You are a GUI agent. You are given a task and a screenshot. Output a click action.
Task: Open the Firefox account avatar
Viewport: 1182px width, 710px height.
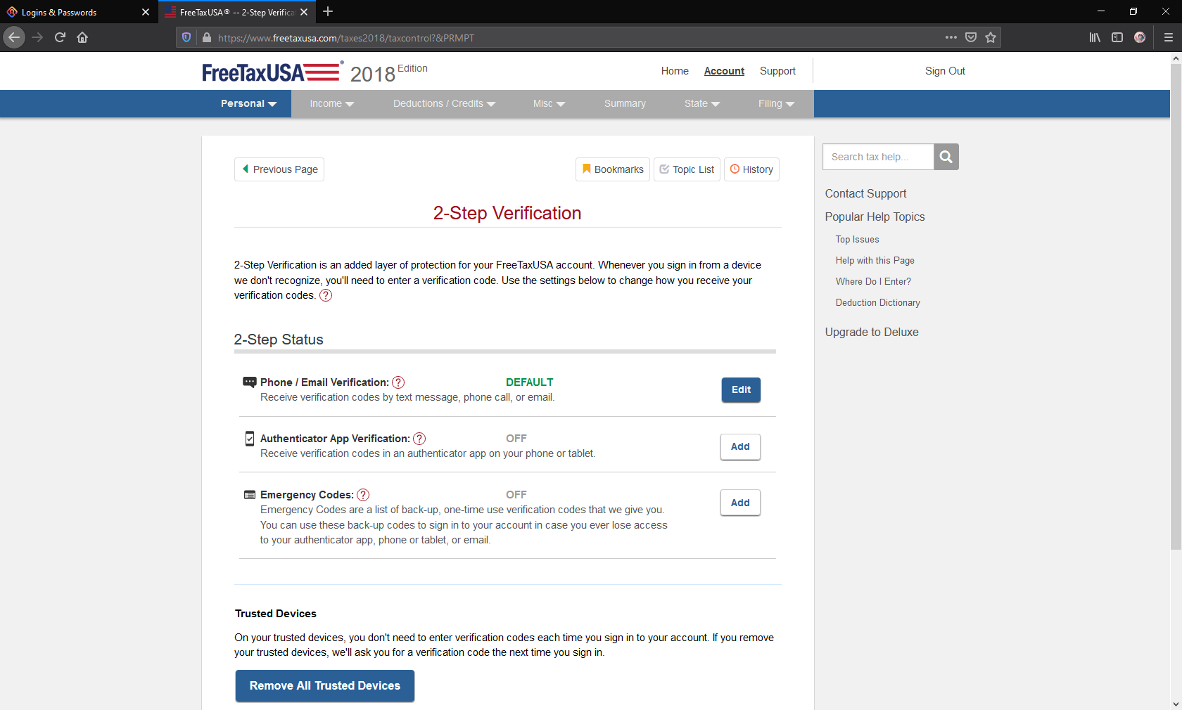point(1140,37)
